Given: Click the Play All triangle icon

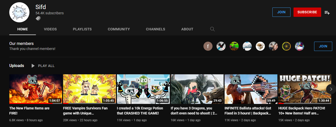Looking at the screenshot, I should (x=33, y=66).
